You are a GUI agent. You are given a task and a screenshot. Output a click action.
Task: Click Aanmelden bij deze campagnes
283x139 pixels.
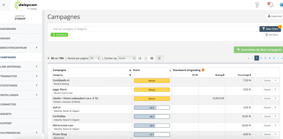coord(258,50)
